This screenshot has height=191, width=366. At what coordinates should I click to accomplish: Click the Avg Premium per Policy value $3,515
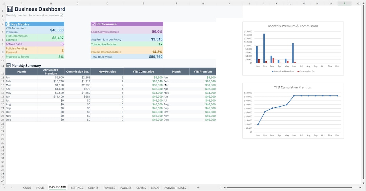click(x=157, y=39)
